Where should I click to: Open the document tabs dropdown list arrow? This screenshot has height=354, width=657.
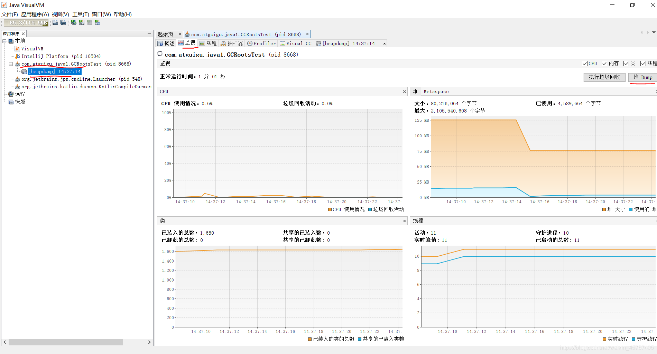point(654,32)
